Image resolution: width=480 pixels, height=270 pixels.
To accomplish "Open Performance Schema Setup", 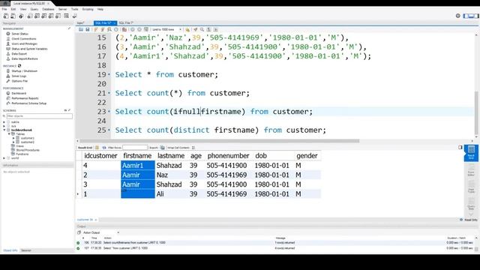I will (28, 103).
